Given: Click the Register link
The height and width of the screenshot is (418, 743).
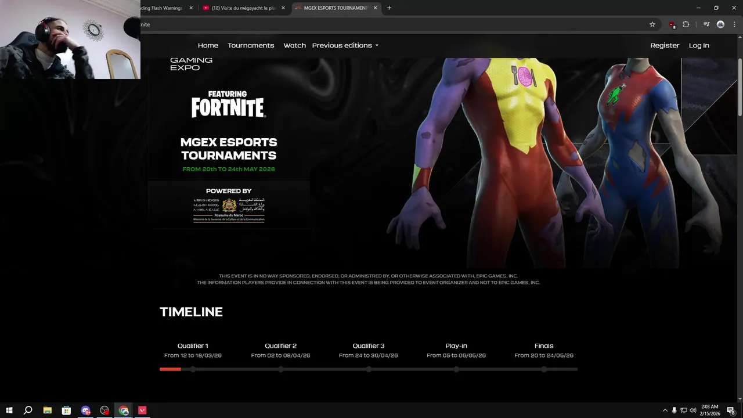Looking at the screenshot, I should click(x=665, y=45).
